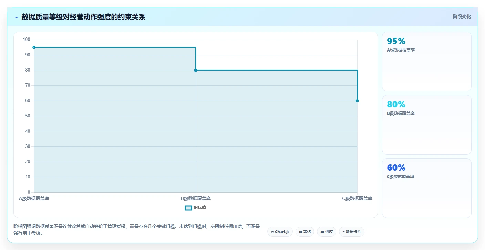The width and height of the screenshot is (485, 250).
Task: Click C级数据覆盖率 label under 60%
Action: [401, 177]
